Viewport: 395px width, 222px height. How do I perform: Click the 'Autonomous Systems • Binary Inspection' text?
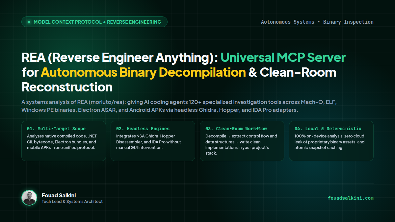click(x=317, y=22)
